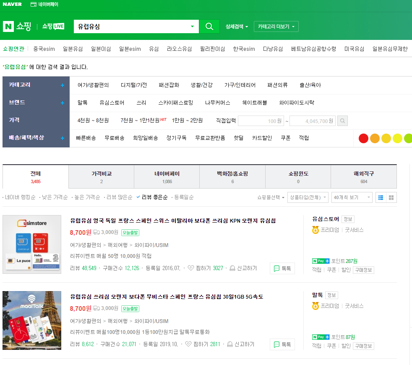412x365 pixels.
Task: Select 쇼핑윈도 tab
Action: coord(298,177)
